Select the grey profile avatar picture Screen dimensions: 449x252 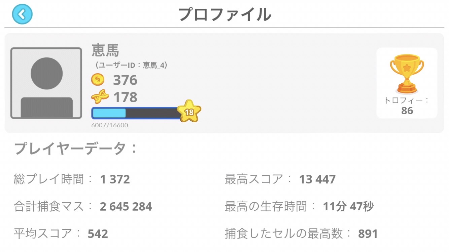(46, 83)
